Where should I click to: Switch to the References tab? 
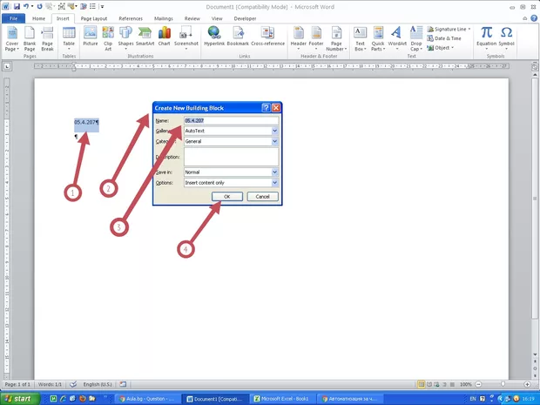pyautogui.click(x=131, y=18)
